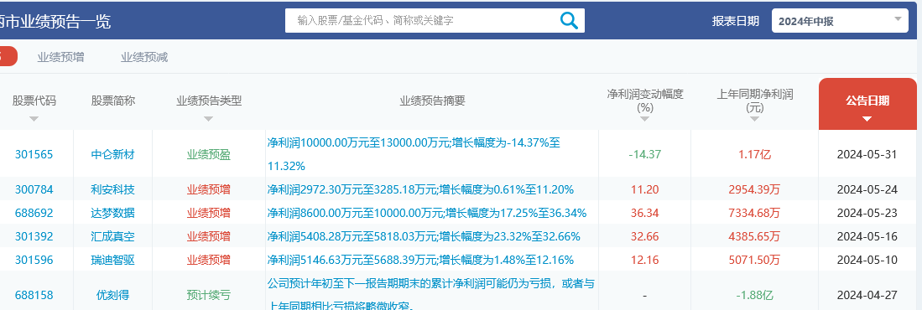This screenshot has width=922, height=310.
Task: Click the 报表日期 label
Action: [736, 21]
